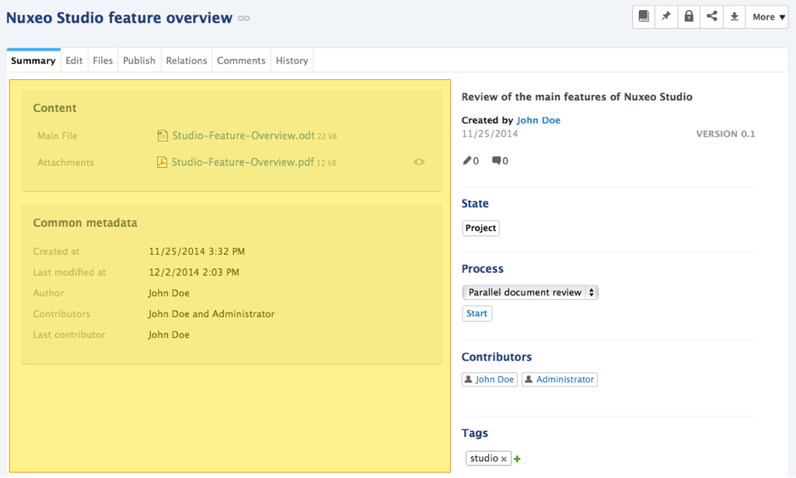
Task: Click the studio tag label
Action: (x=484, y=459)
